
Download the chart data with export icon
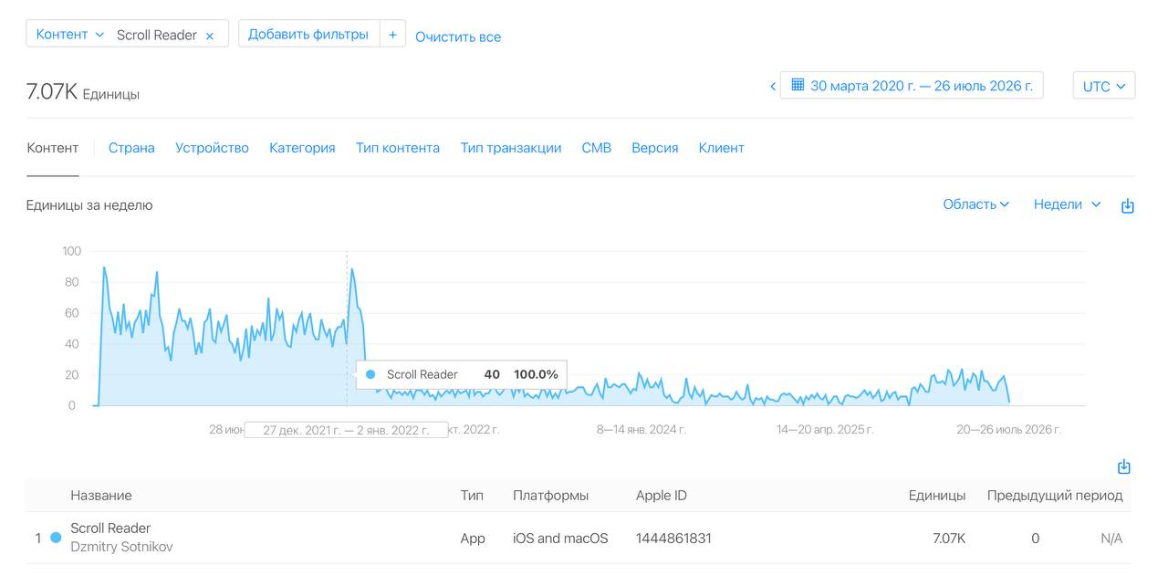coord(1128,205)
